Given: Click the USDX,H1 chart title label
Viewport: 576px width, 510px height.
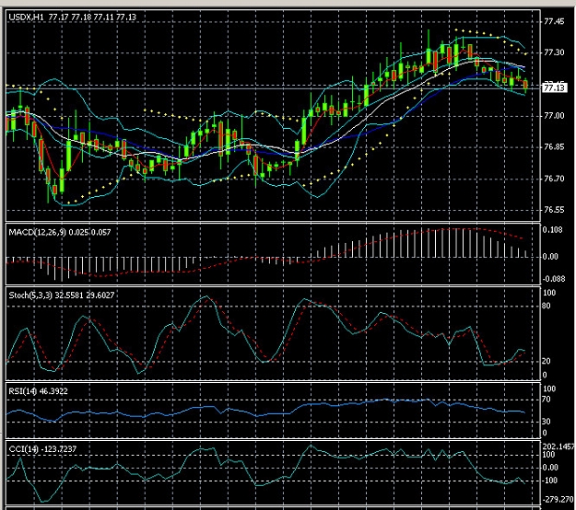Looking at the screenshot, I should point(72,17).
